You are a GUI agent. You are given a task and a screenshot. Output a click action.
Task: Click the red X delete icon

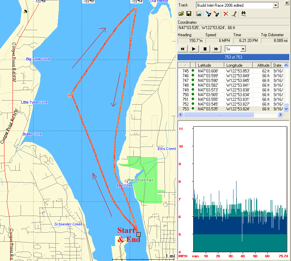point(226,14)
